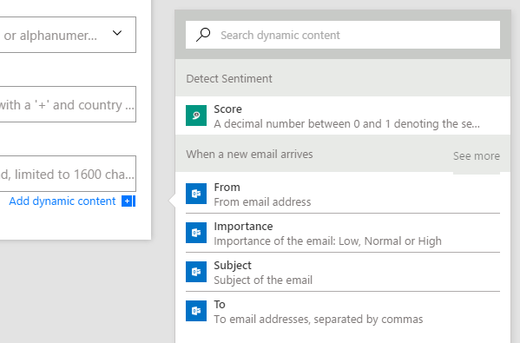Viewport: 520px width, 343px height.
Task: Click 'To email addresses, separated by commas' text
Action: tap(319, 319)
